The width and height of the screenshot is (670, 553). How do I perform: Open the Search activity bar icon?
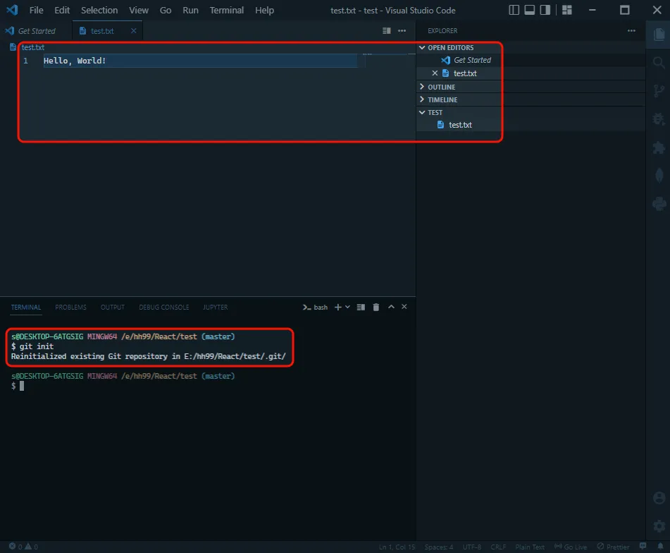point(659,63)
